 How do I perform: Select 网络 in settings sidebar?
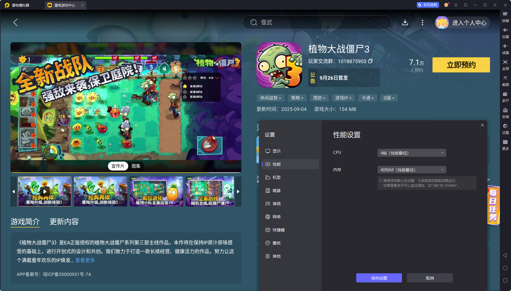coord(290,217)
